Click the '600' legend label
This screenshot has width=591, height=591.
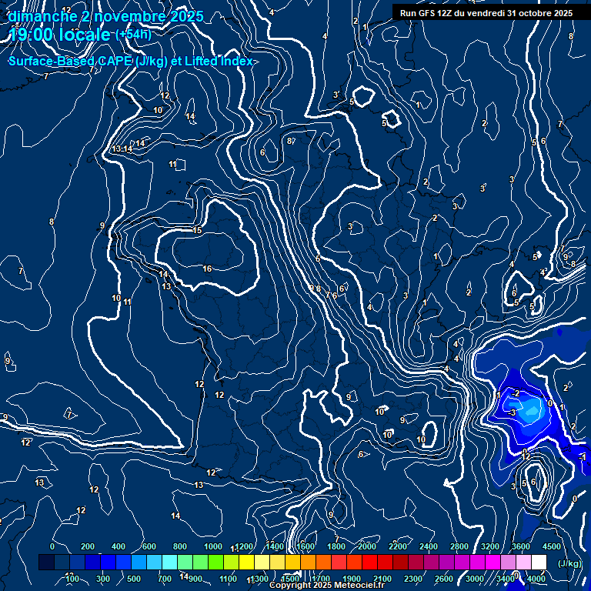click(x=149, y=546)
